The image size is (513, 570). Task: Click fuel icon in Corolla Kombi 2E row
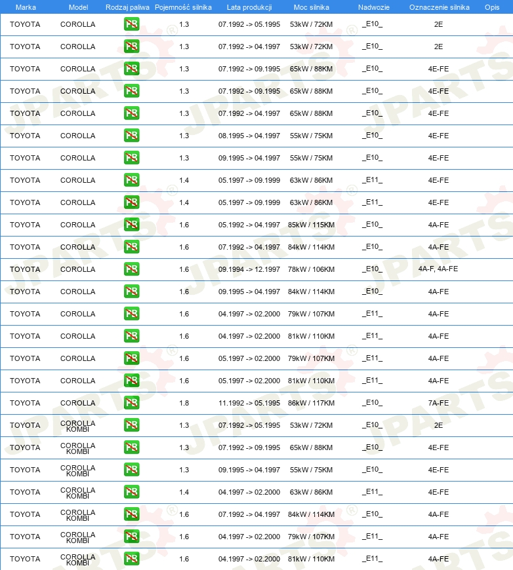pyautogui.click(x=131, y=425)
